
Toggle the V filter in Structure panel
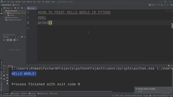coord(8,40)
